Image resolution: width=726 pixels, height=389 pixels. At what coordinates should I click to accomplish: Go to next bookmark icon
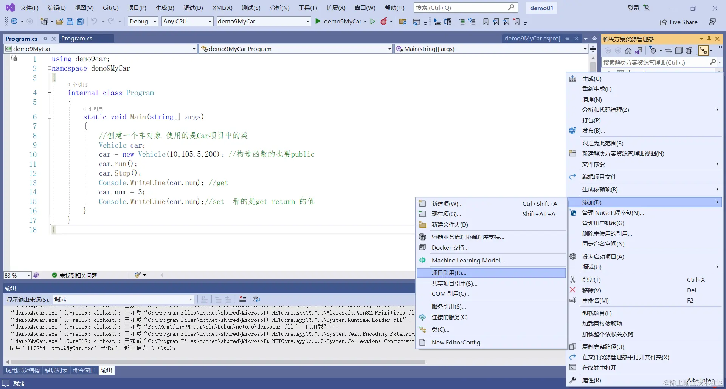pos(506,22)
